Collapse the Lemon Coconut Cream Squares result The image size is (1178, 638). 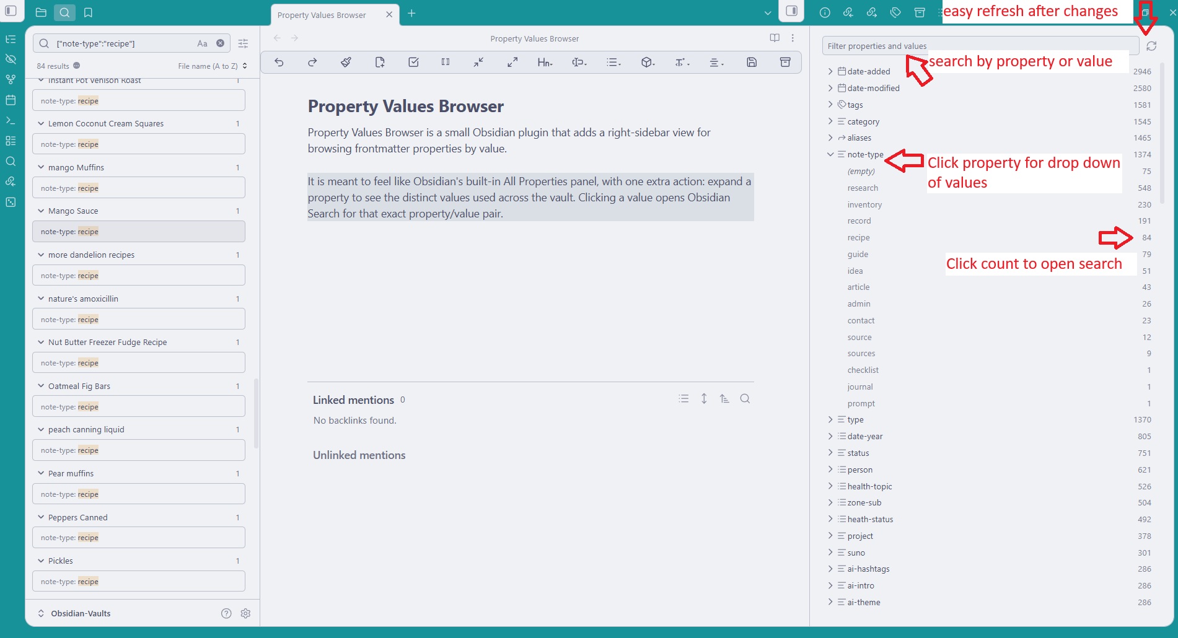point(41,124)
